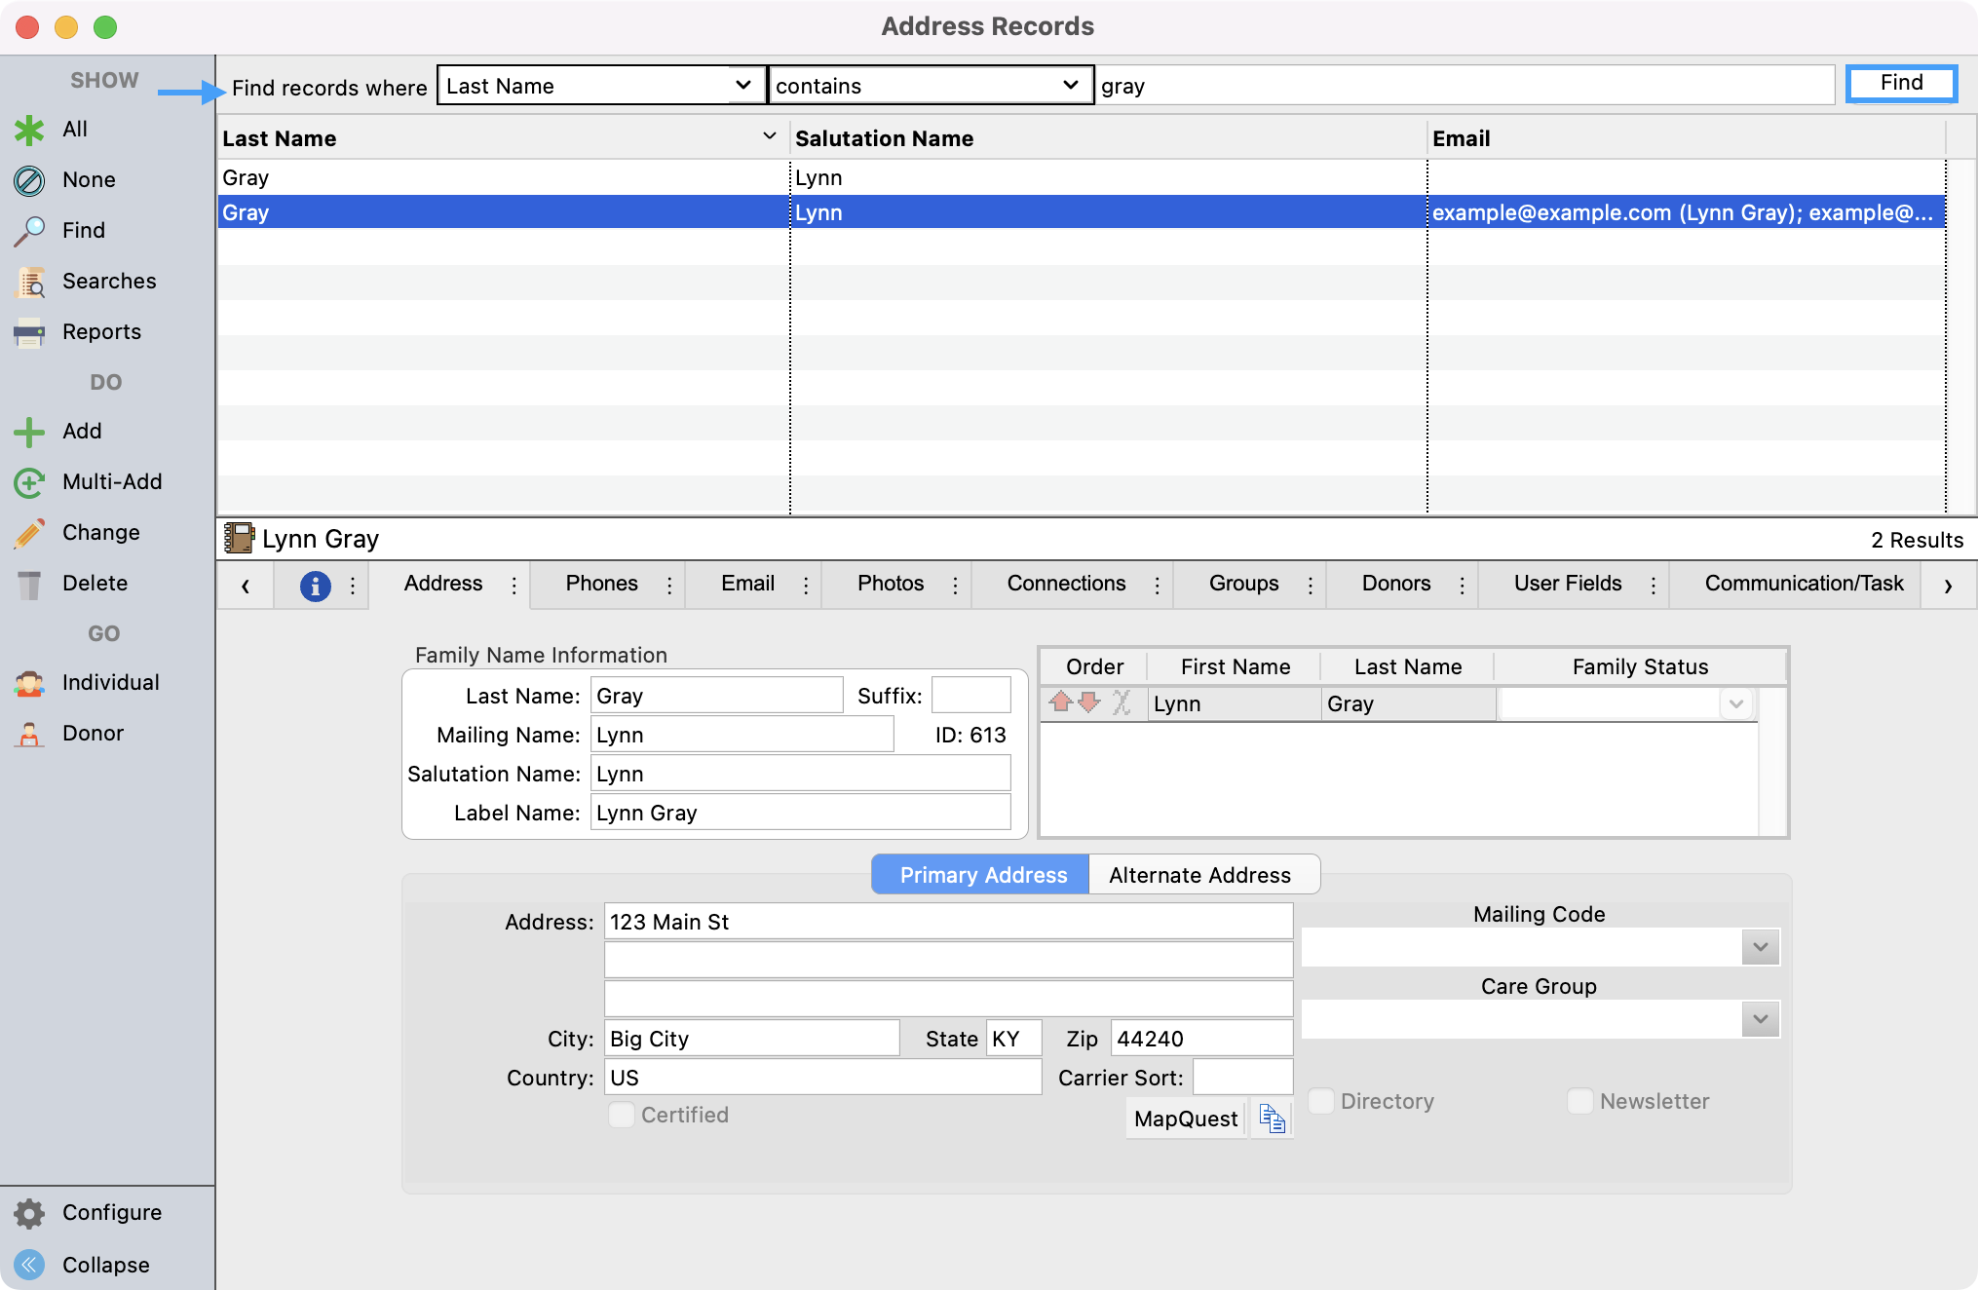Open the Care Group dropdown
Viewport: 1978px width, 1290px height.
(1760, 1019)
